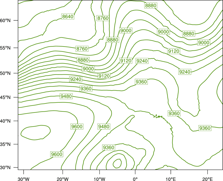
Task: Click the 9600 label between 30°N and 35°N
Action: click(x=57, y=154)
